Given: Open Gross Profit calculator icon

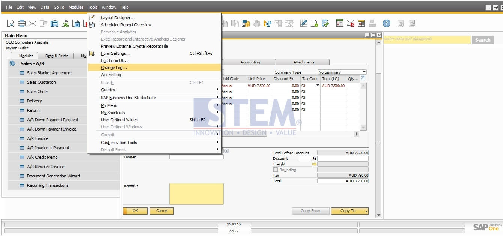Looking at the screenshot, I should 246,23.
